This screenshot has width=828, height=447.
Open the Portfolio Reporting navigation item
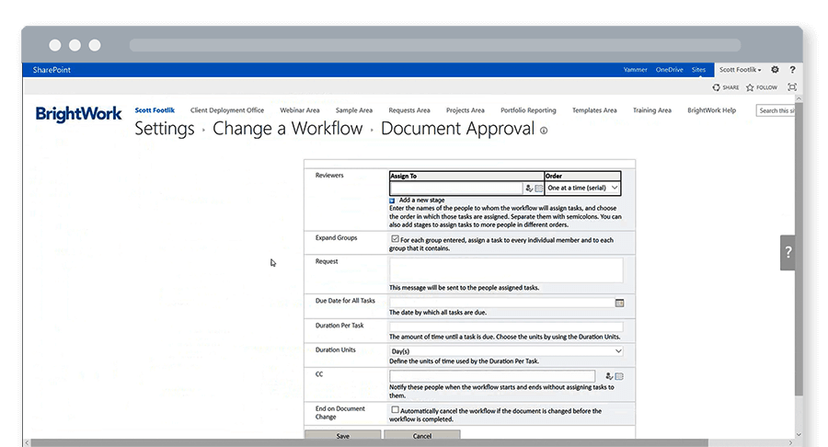point(528,110)
